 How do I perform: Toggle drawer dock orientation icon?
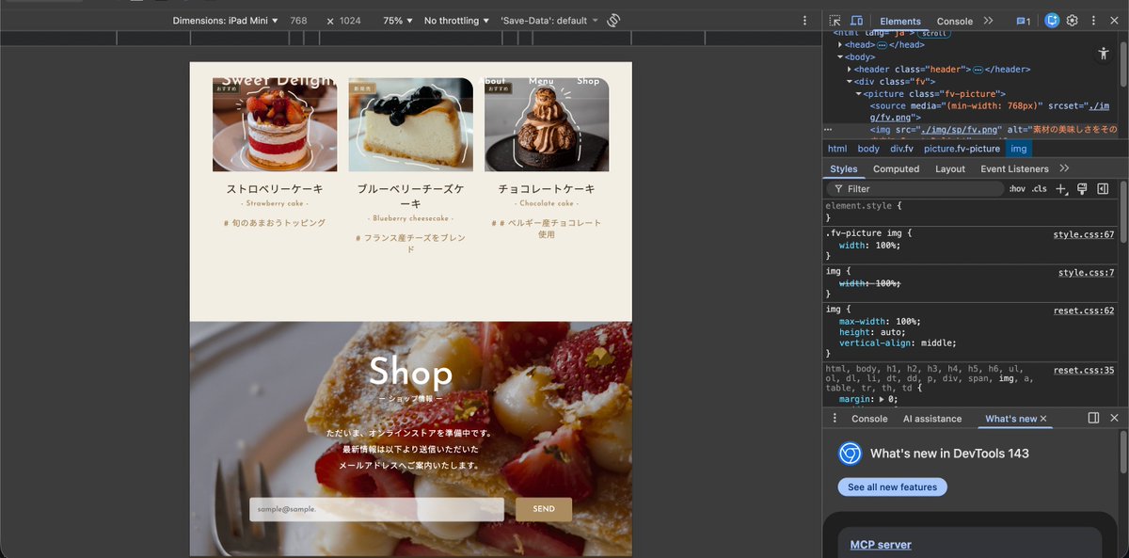pyautogui.click(x=1093, y=418)
